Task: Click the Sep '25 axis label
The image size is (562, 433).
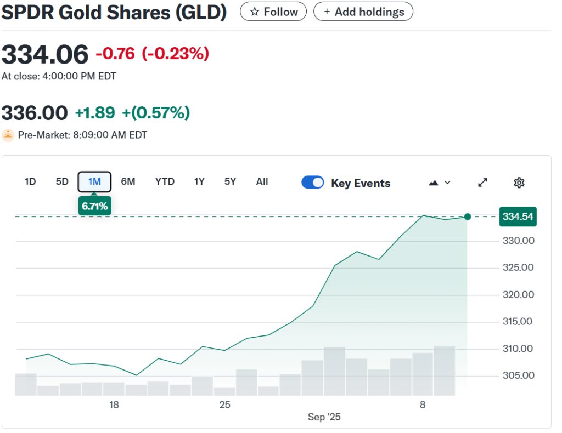Action: [x=324, y=417]
